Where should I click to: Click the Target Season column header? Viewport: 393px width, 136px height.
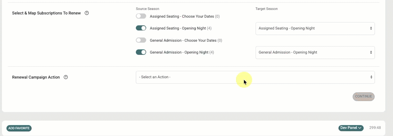click(267, 9)
